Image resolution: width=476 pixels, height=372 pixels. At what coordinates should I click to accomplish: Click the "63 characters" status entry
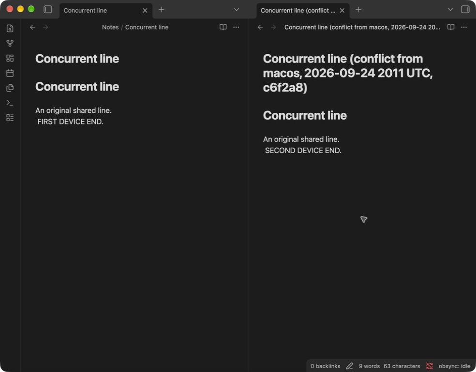point(402,366)
